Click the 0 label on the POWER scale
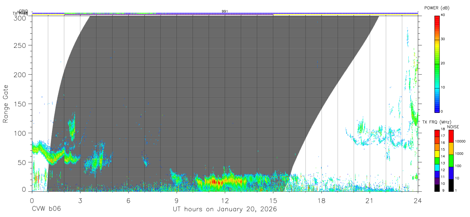The height and width of the screenshot is (217, 470). click(x=442, y=111)
